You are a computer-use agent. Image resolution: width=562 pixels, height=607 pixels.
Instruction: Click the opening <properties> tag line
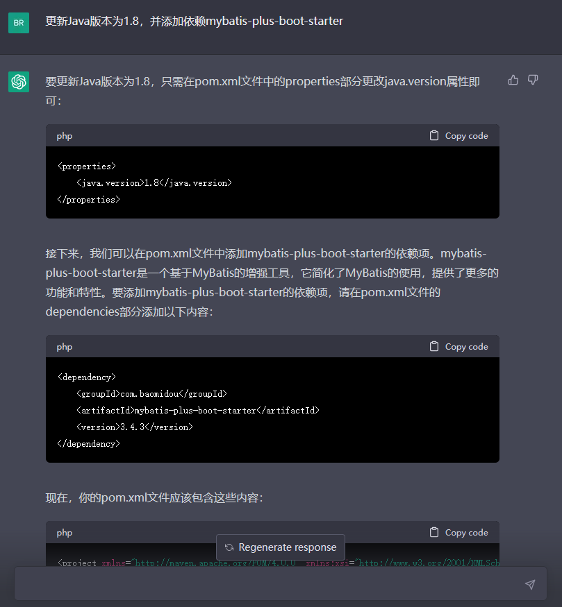(x=86, y=166)
